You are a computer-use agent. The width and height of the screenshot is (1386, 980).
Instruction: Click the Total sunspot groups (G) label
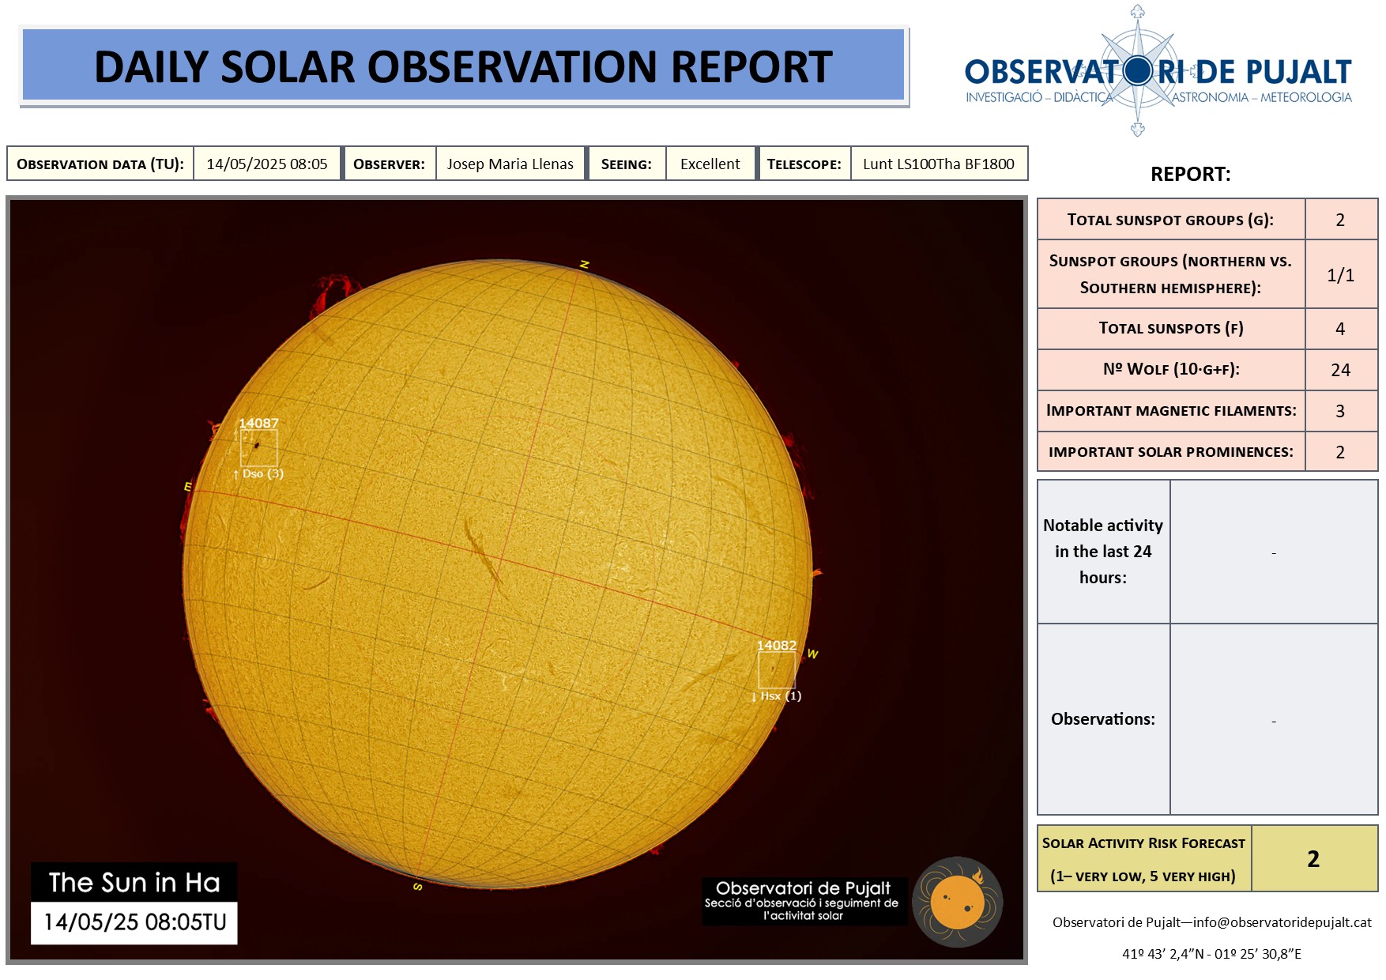pyautogui.click(x=1171, y=220)
